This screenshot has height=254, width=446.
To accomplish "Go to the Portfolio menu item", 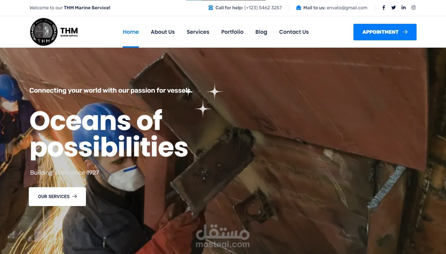I will coord(232,32).
